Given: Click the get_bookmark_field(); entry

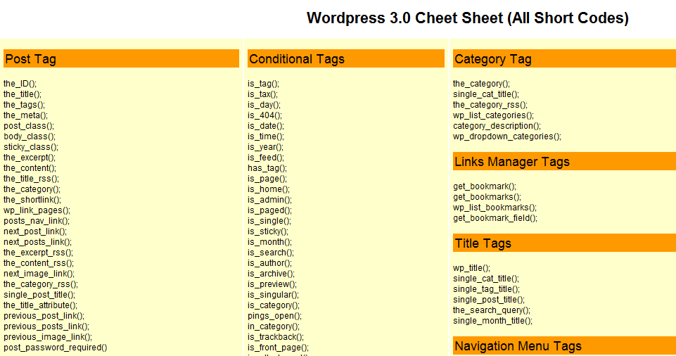Looking at the screenshot, I should pos(495,218).
